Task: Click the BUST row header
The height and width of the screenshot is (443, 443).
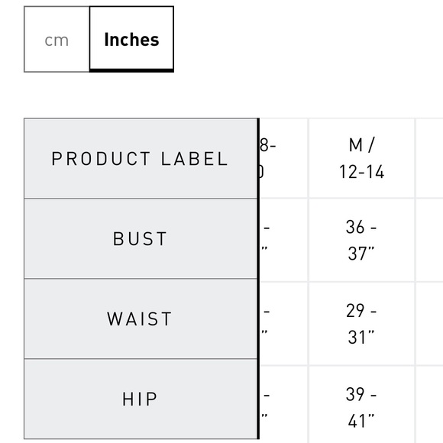Action: pos(141,239)
